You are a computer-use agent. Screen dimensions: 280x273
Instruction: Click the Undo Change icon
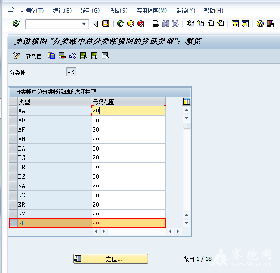73,56
